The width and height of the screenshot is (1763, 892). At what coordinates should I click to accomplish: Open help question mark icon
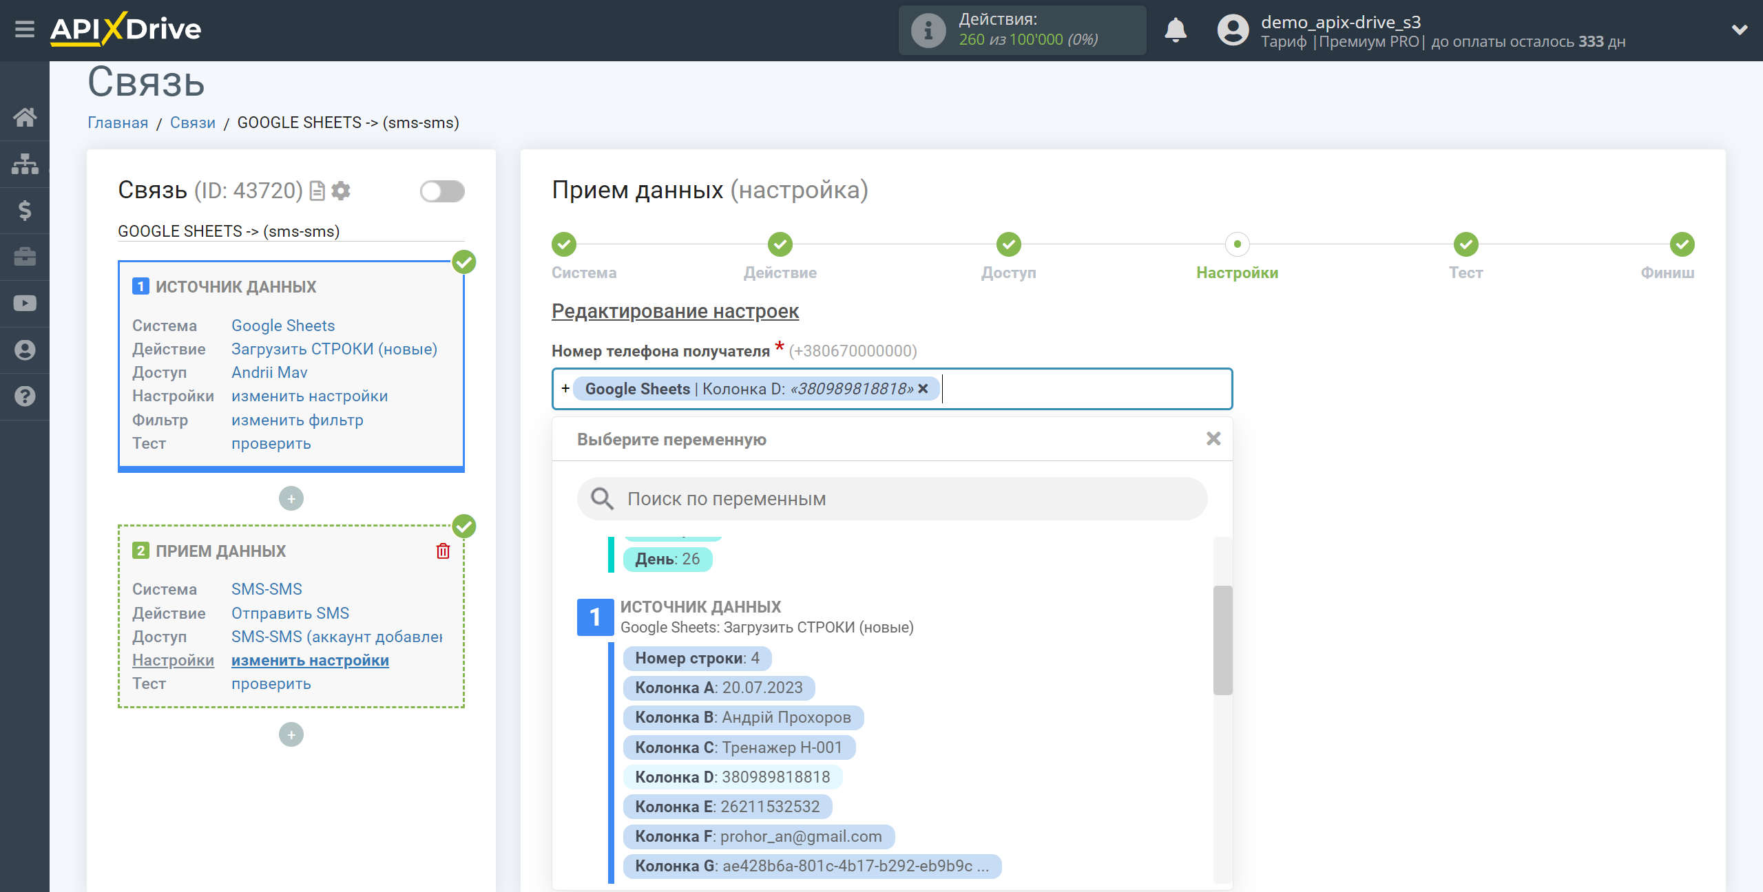click(25, 396)
